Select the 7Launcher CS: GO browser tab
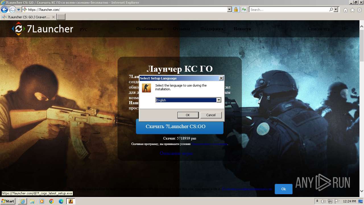 28,17
